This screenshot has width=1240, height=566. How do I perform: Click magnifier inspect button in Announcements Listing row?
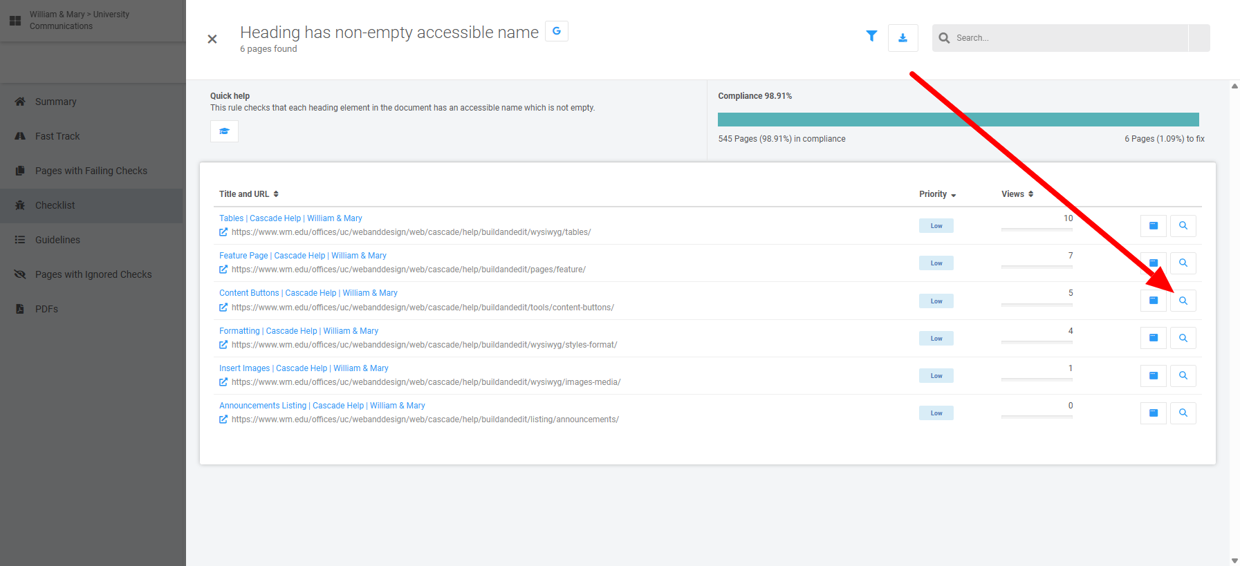point(1183,413)
